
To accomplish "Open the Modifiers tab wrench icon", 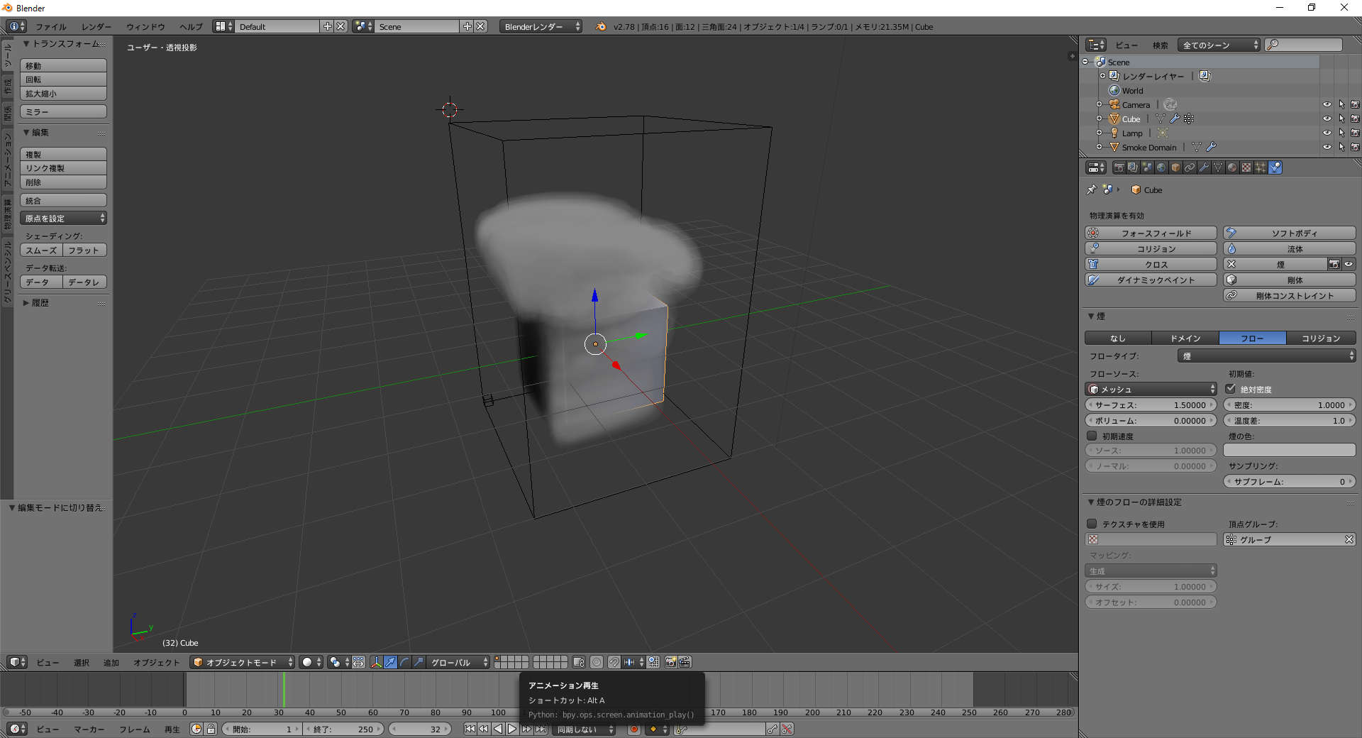I will pyautogui.click(x=1204, y=167).
